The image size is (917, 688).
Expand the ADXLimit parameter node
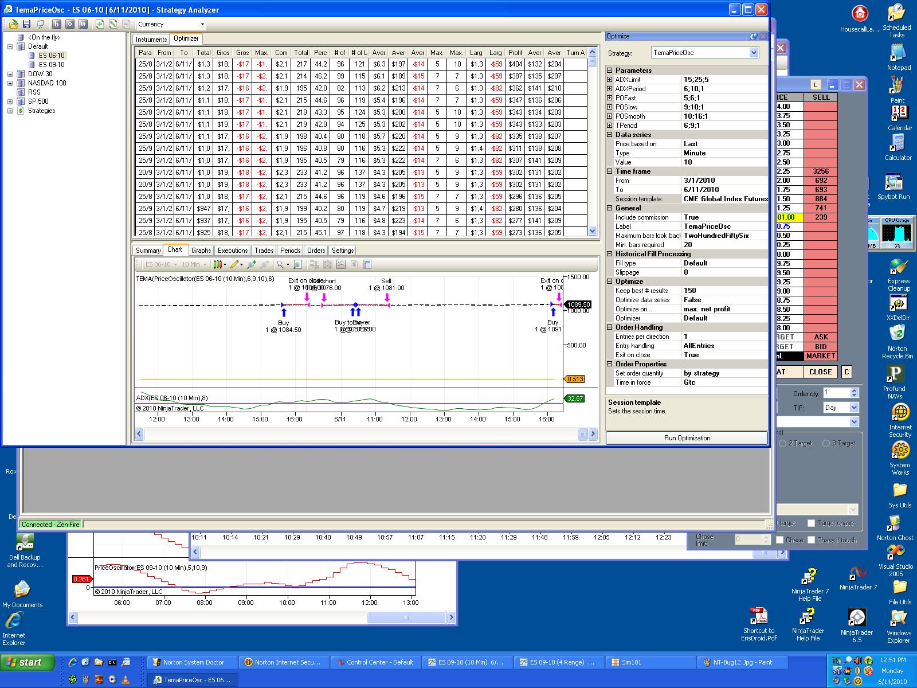(610, 80)
